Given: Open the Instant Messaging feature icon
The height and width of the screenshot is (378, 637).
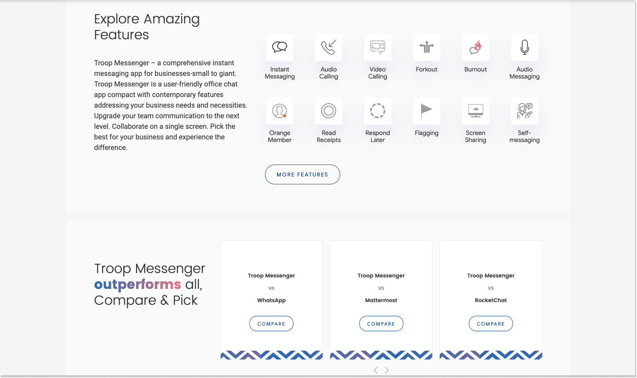Looking at the screenshot, I should click(x=280, y=47).
